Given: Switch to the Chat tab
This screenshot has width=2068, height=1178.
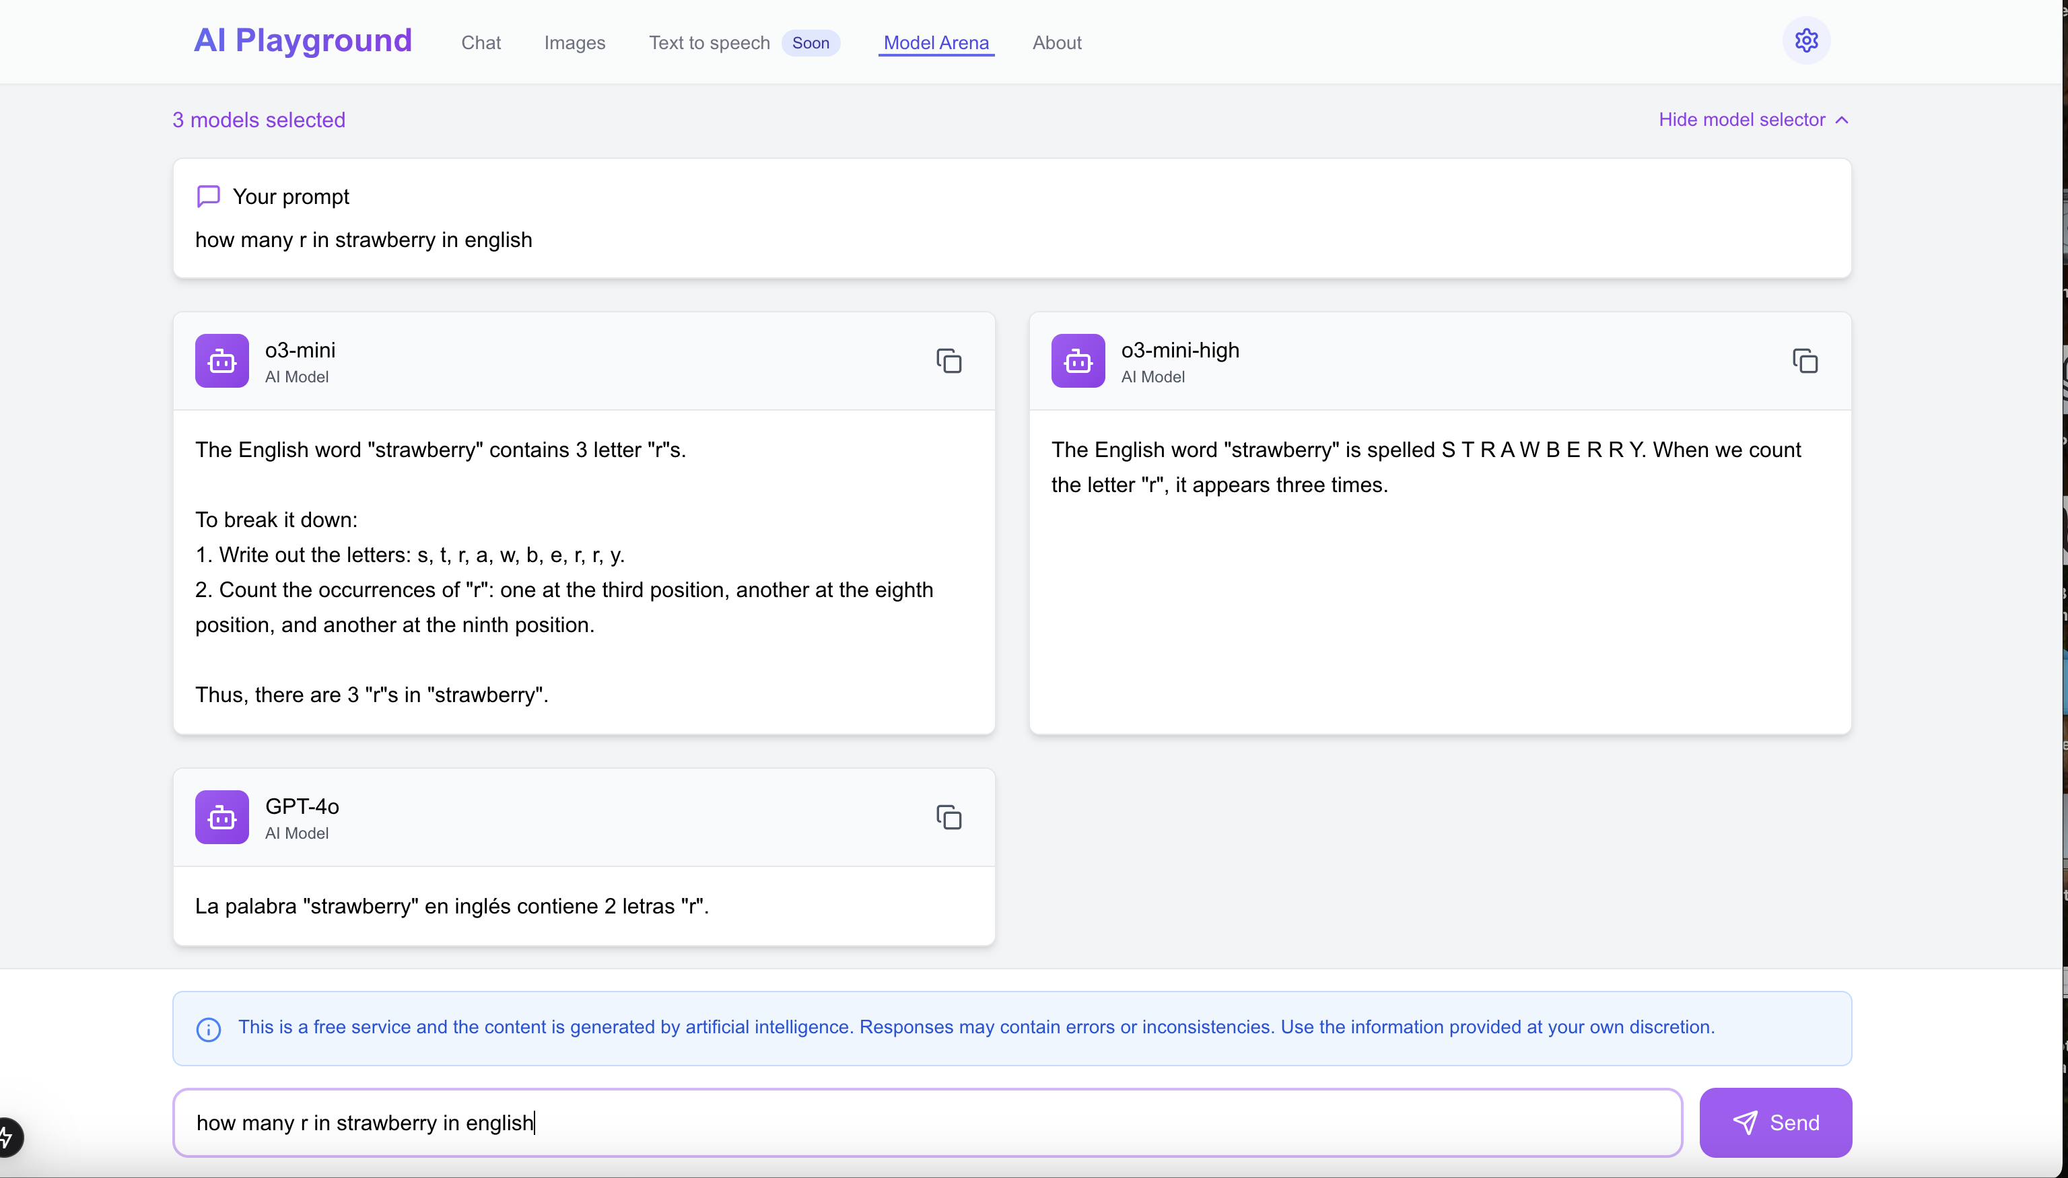Looking at the screenshot, I should pyautogui.click(x=481, y=43).
